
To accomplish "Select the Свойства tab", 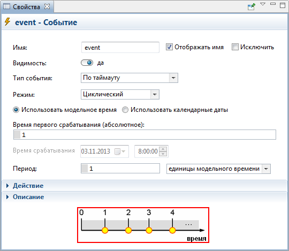I will click(x=27, y=6).
